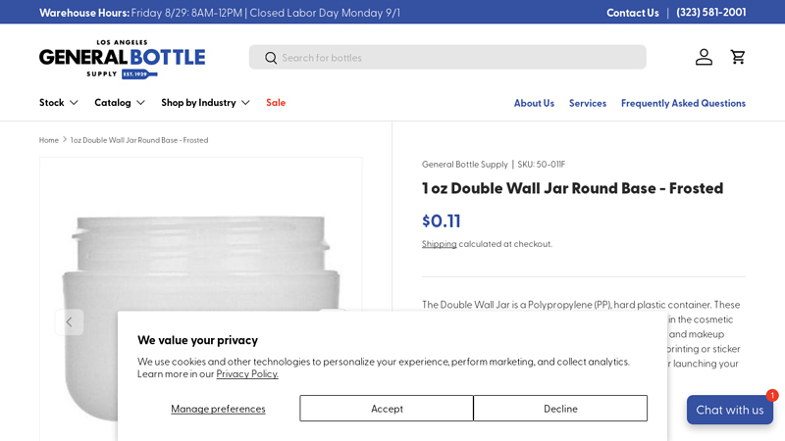The width and height of the screenshot is (785, 441).
Task: Open the Sale menu item
Action: pos(276,103)
